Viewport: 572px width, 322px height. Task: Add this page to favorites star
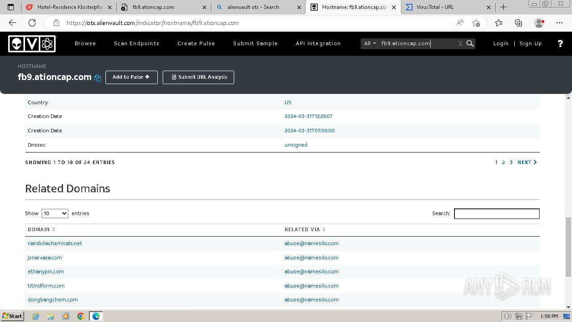point(476,23)
